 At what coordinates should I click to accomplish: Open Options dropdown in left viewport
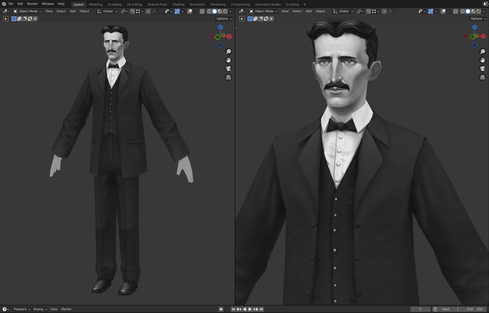coord(224,19)
